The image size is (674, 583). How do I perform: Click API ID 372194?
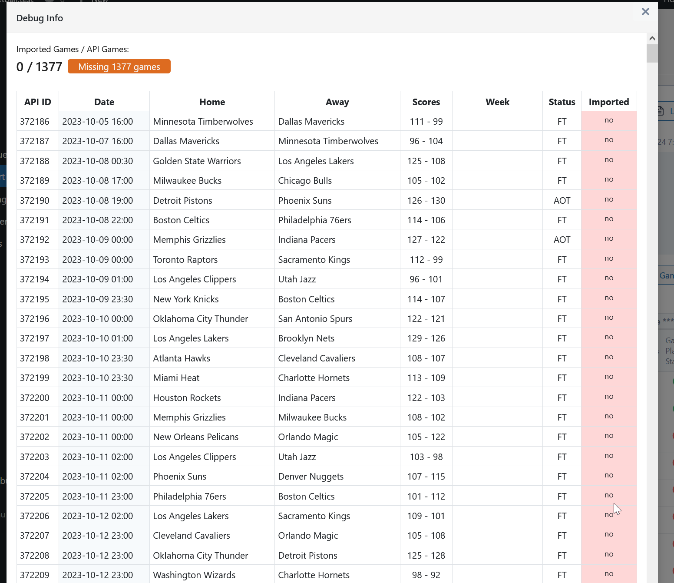[x=38, y=279]
